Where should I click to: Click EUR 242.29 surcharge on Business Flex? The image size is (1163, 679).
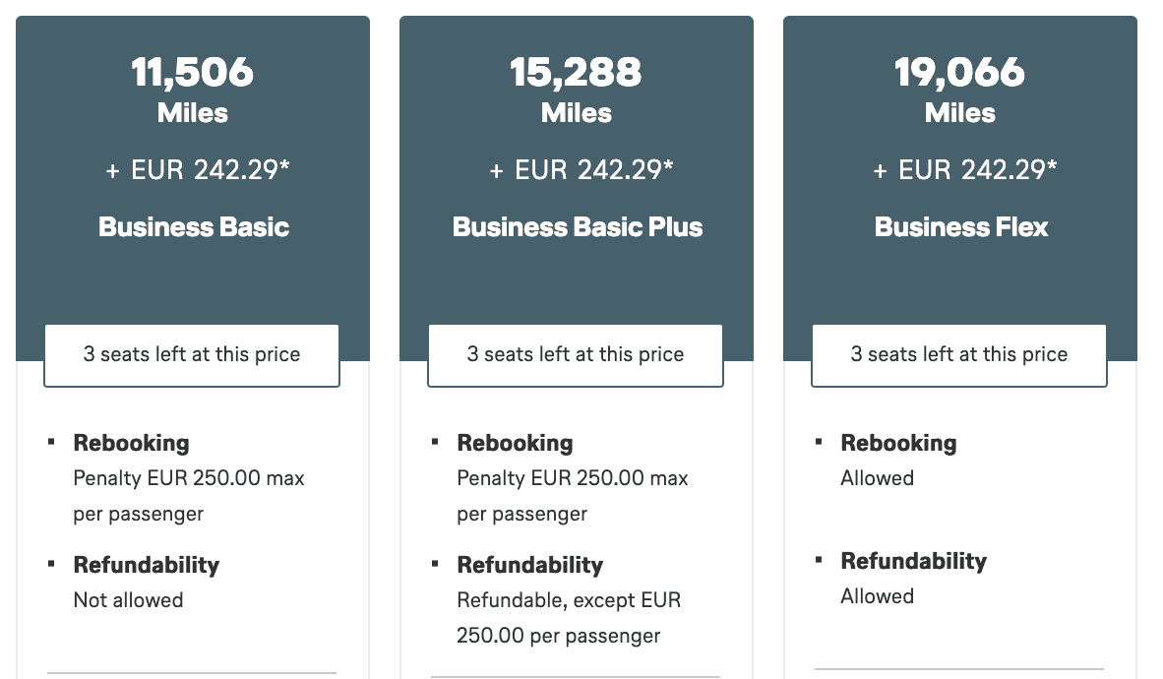click(x=965, y=170)
